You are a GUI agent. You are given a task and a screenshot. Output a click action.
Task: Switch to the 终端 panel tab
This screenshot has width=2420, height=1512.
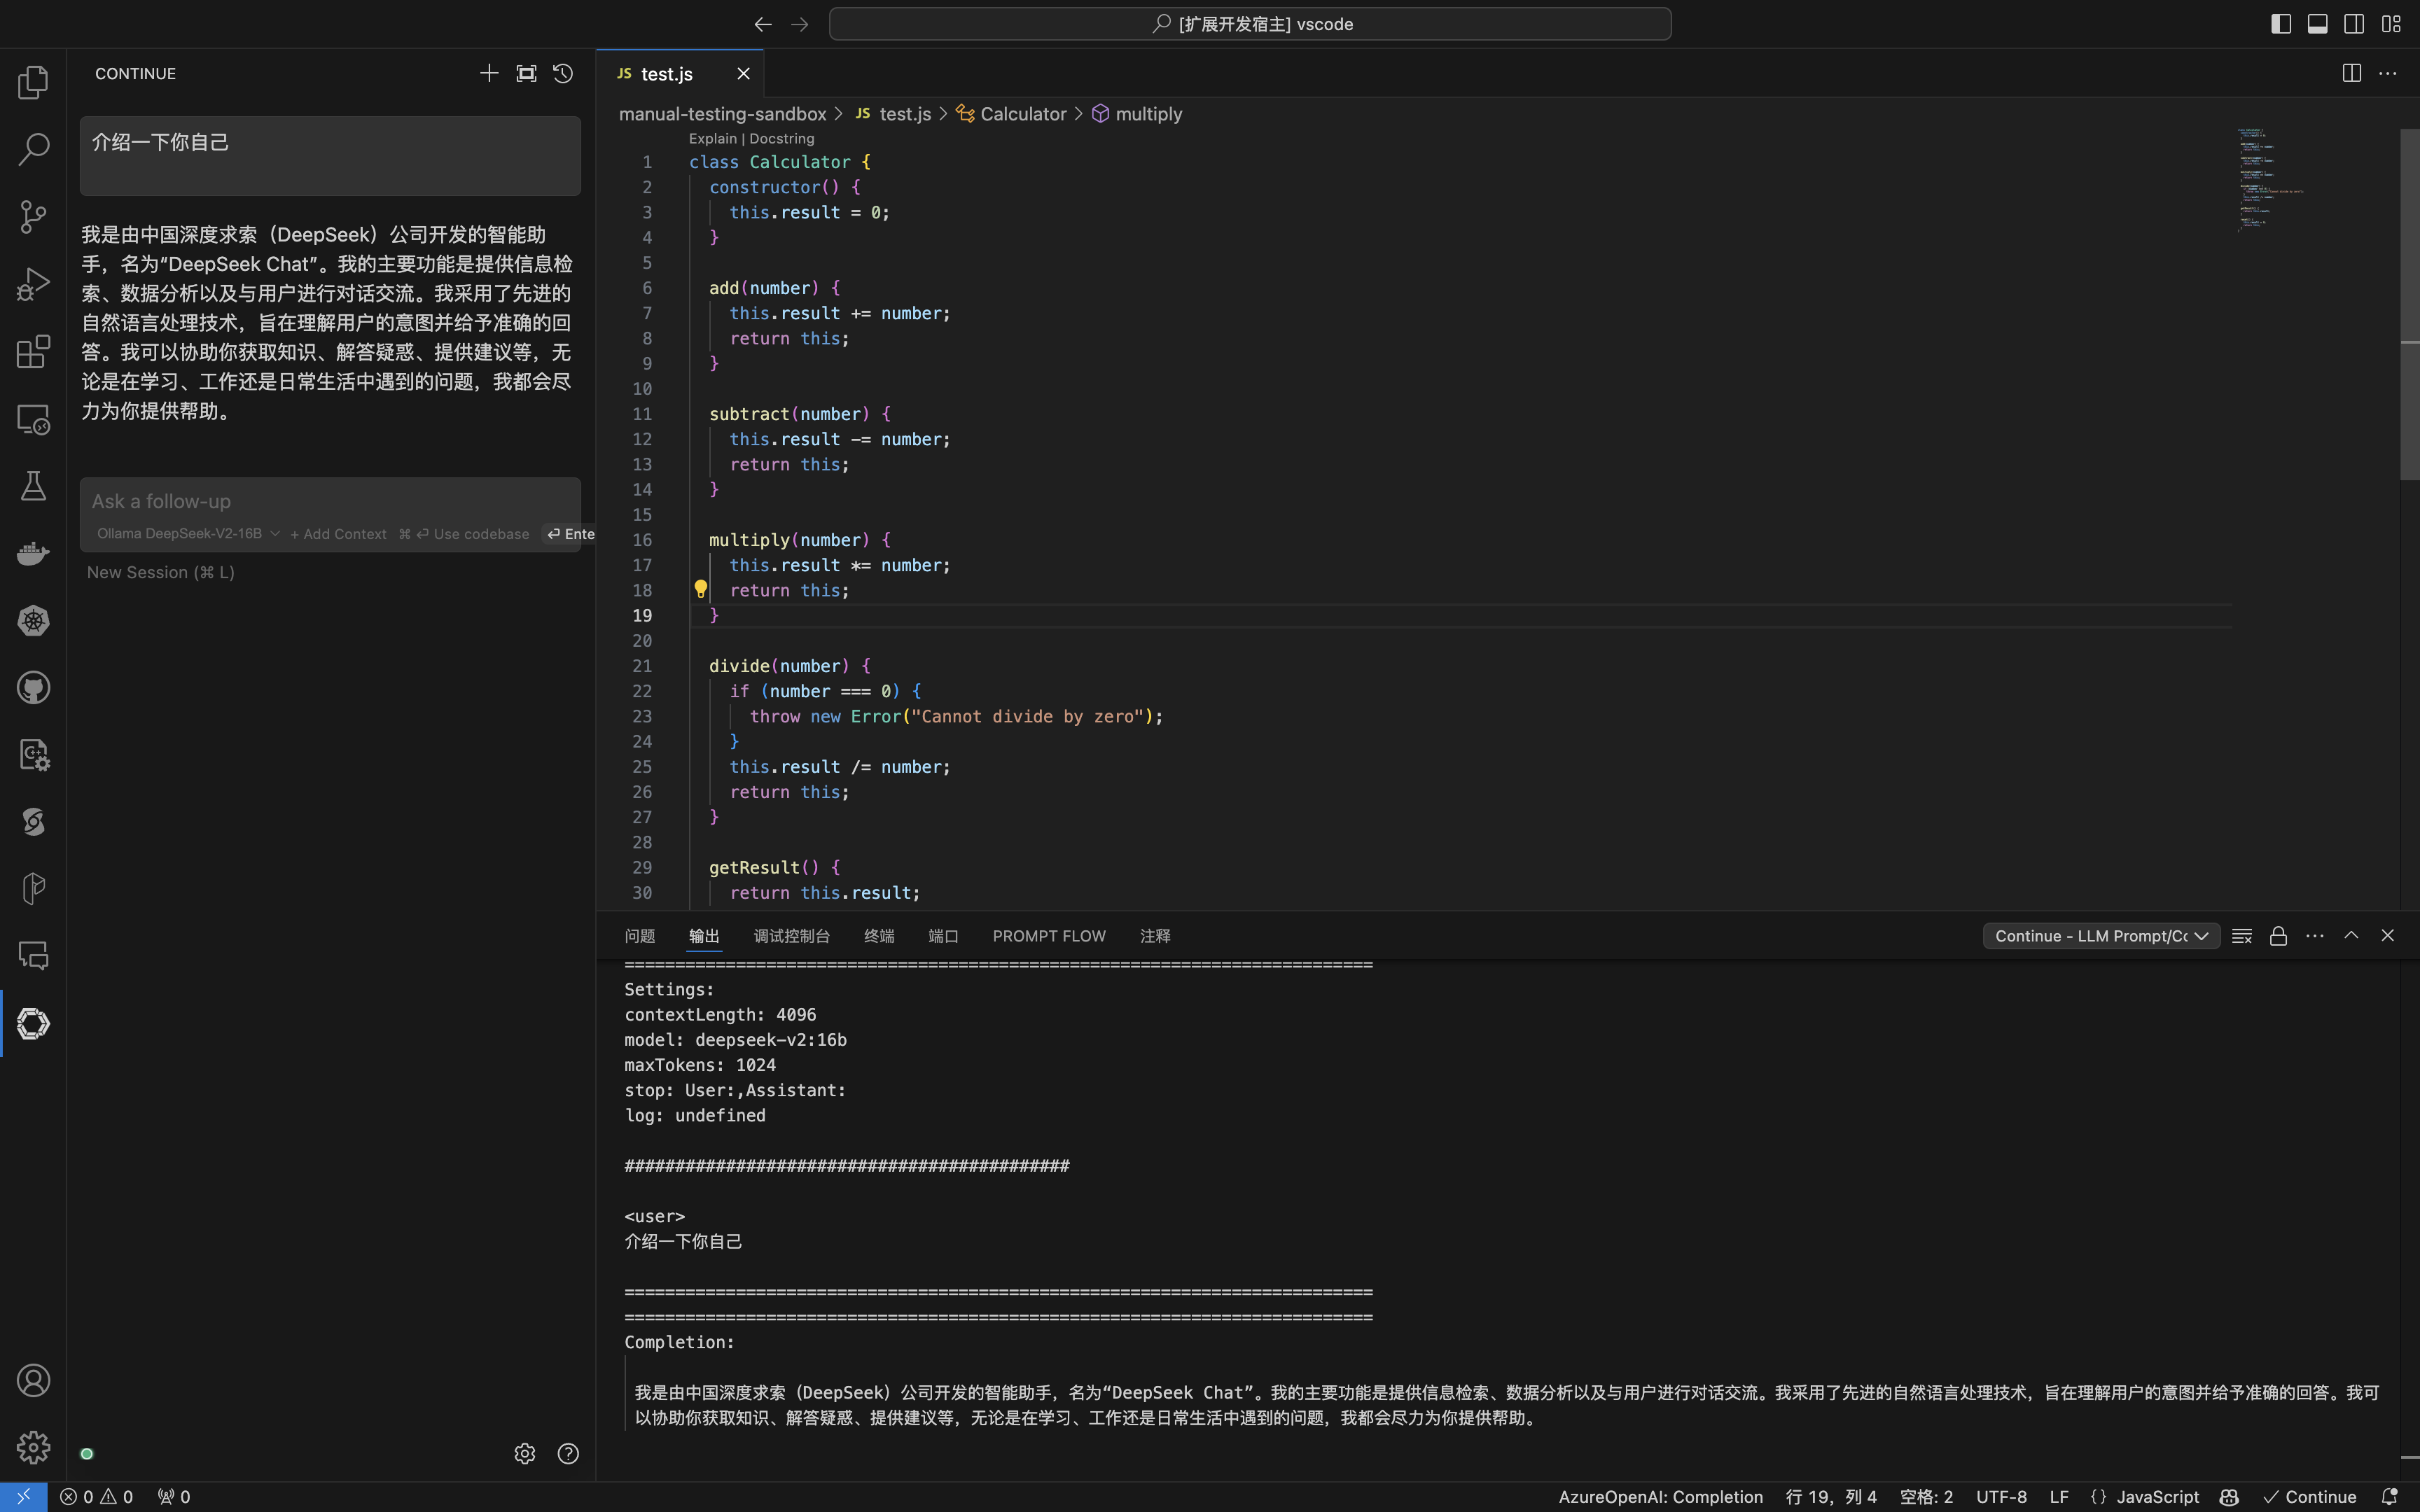[x=878, y=936]
